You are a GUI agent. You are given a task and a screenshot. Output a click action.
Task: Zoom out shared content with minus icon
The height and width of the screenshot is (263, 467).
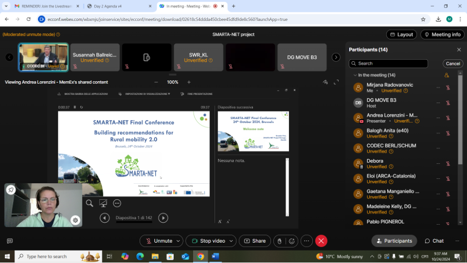156,82
